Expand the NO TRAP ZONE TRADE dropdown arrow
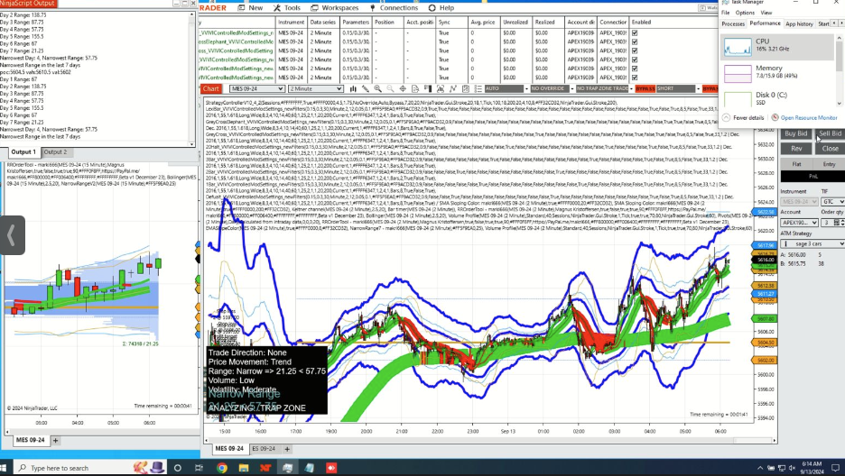 tap(632, 88)
